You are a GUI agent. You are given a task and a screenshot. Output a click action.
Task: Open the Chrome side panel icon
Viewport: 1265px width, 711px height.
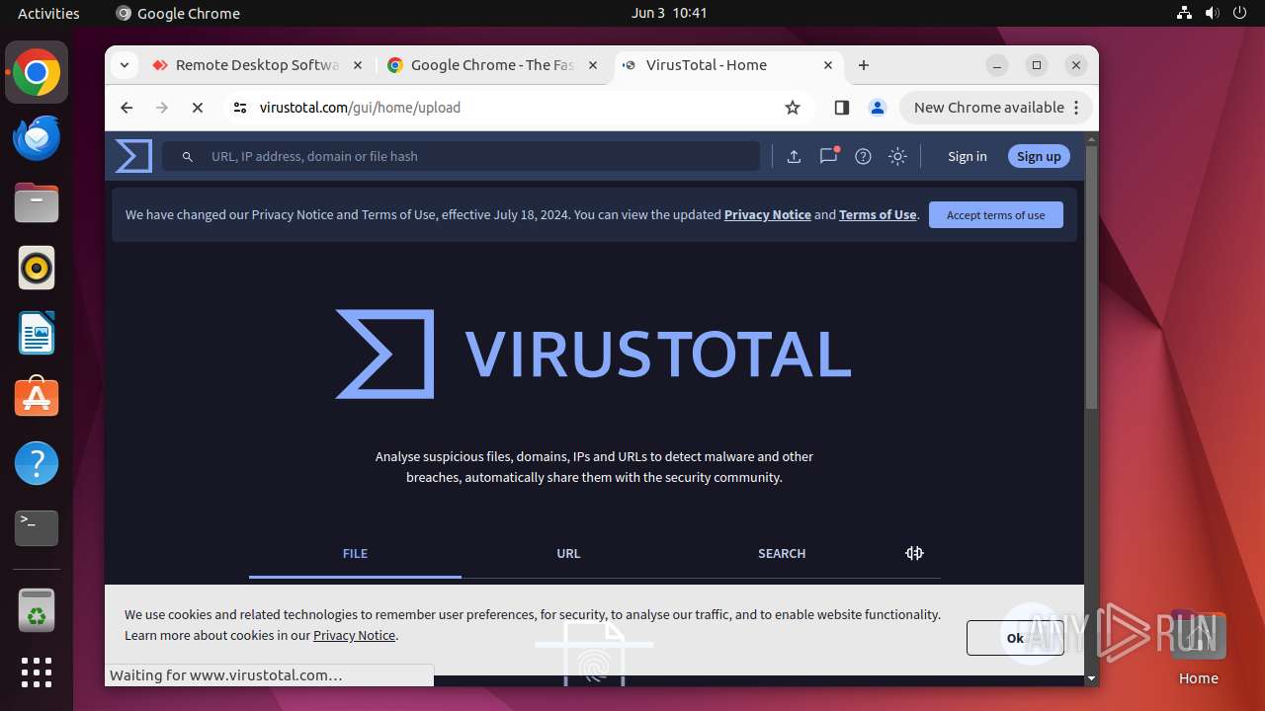click(x=842, y=108)
